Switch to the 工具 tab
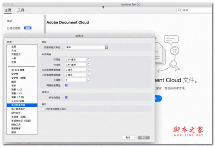The width and height of the screenshot is (215, 147). 21,10
